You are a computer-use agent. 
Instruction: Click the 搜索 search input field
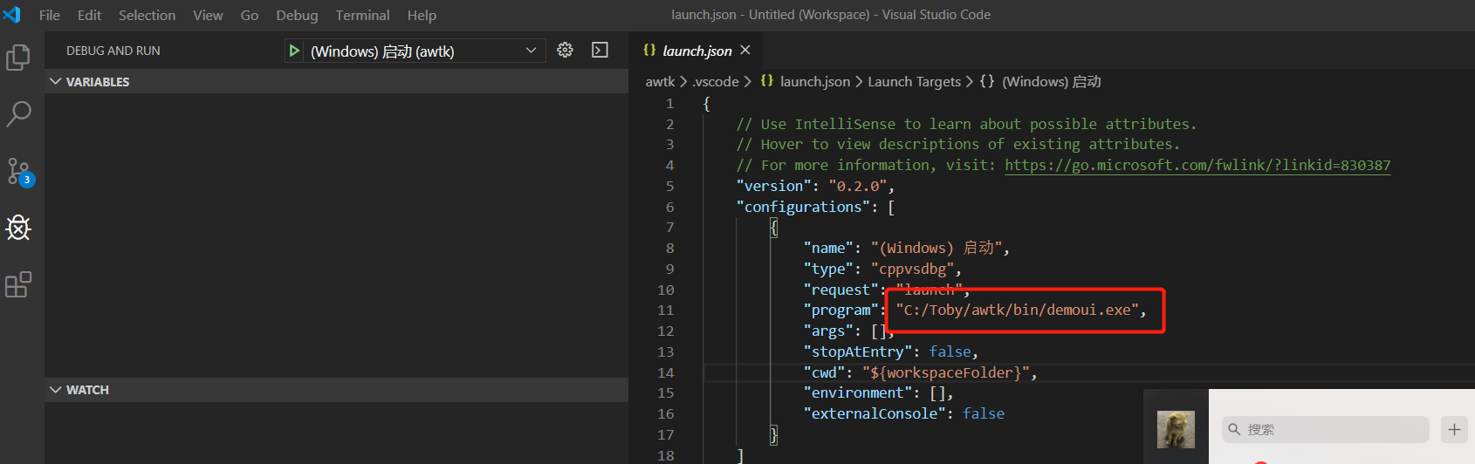tap(1325, 429)
